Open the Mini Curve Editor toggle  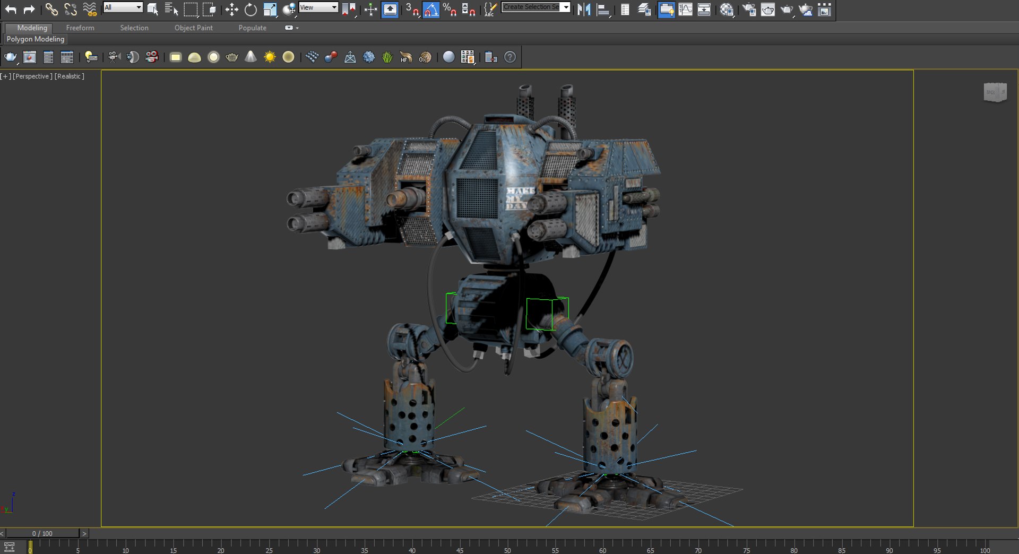click(x=10, y=547)
